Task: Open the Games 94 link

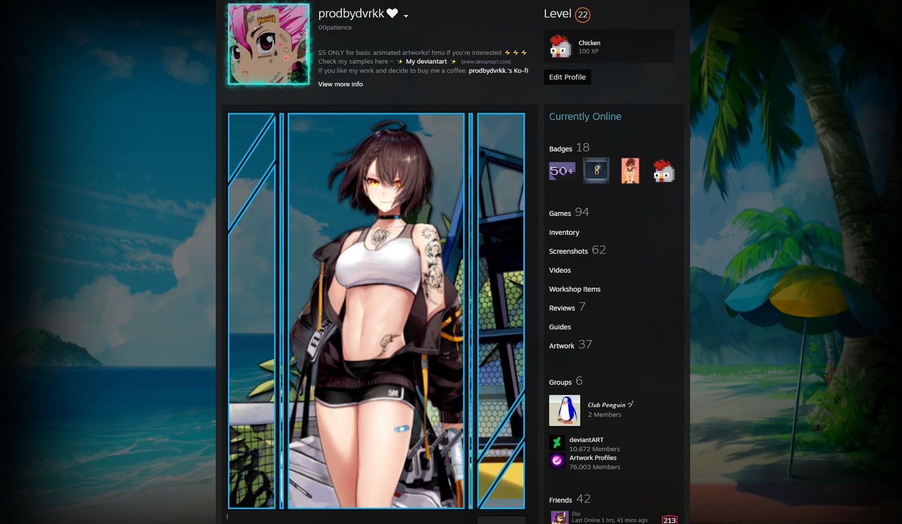Action: tap(569, 212)
